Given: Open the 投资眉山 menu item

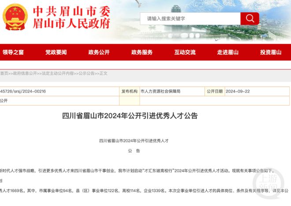Looking at the screenshot, I should click(270, 52).
